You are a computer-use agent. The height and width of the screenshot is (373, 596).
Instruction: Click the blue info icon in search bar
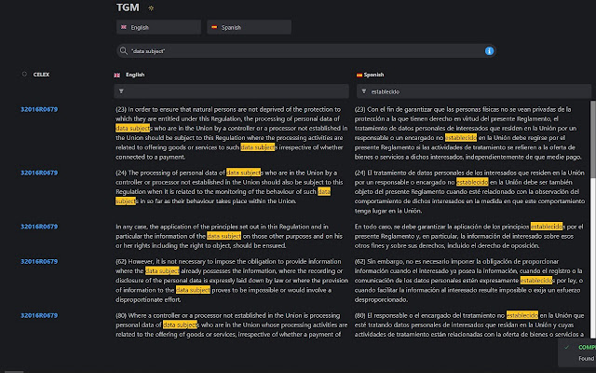(490, 50)
